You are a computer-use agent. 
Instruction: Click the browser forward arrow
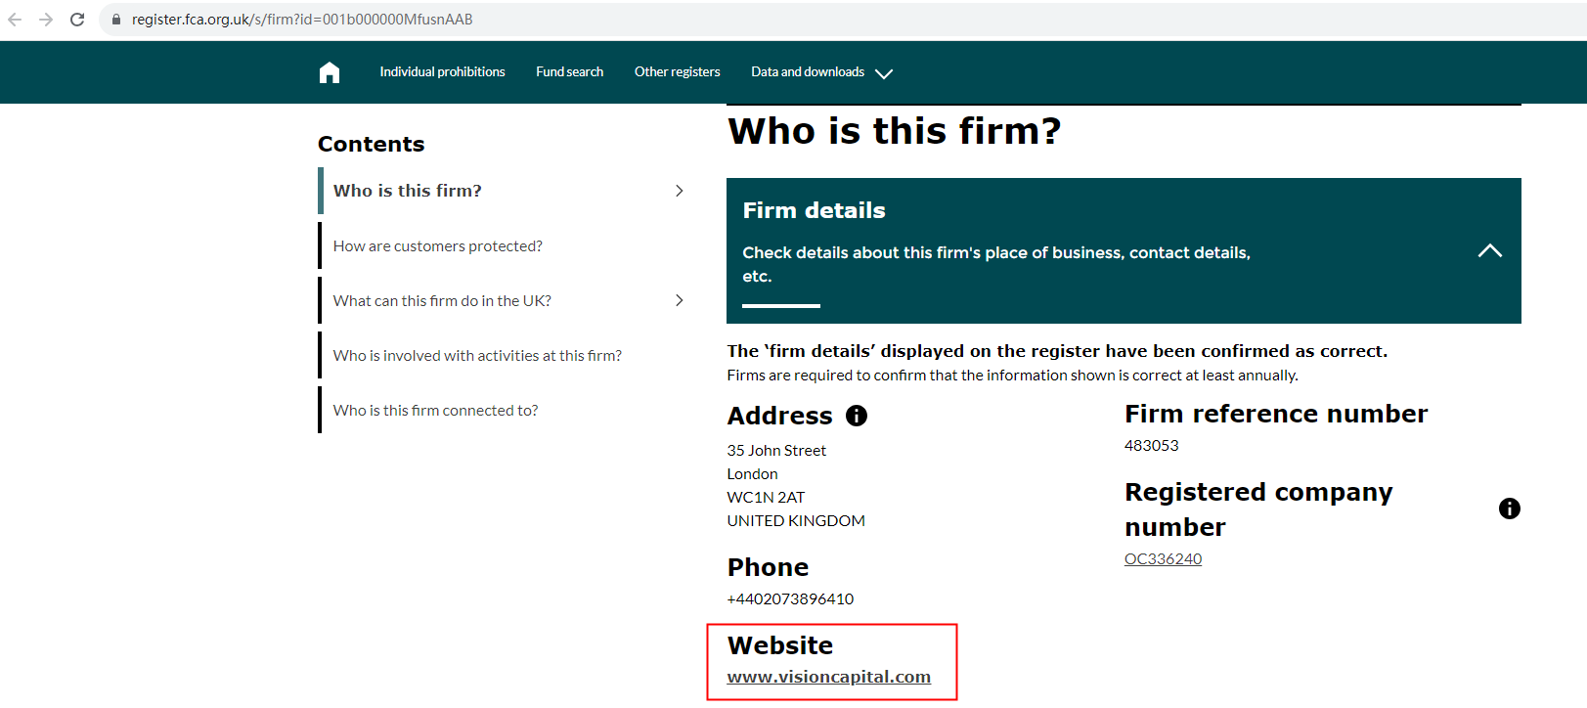coord(46,20)
